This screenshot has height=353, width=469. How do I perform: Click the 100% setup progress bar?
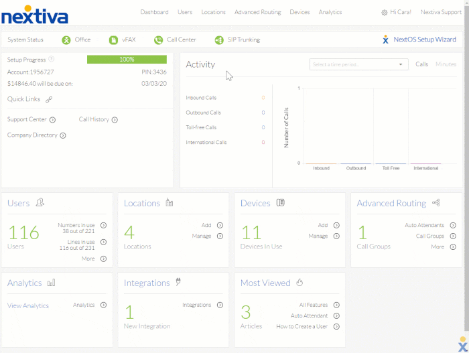127,60
